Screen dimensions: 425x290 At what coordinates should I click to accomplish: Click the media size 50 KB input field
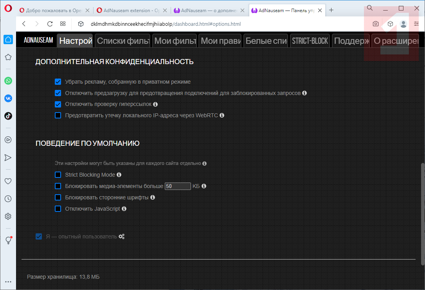click(178, 186)
